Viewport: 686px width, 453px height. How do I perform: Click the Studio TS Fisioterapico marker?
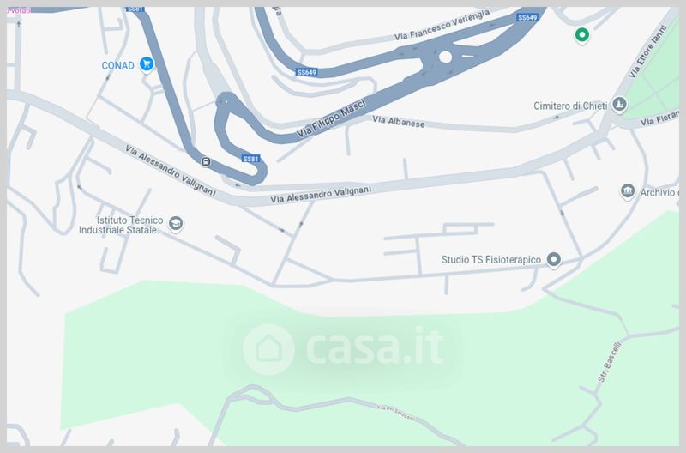pos(554,260)
